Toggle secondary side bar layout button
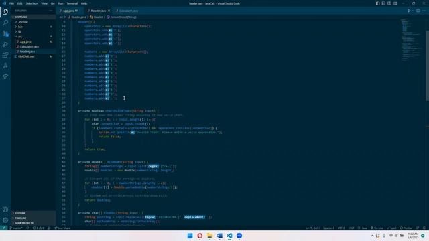Viewport: 429px width, 241px height. point(389,3)
